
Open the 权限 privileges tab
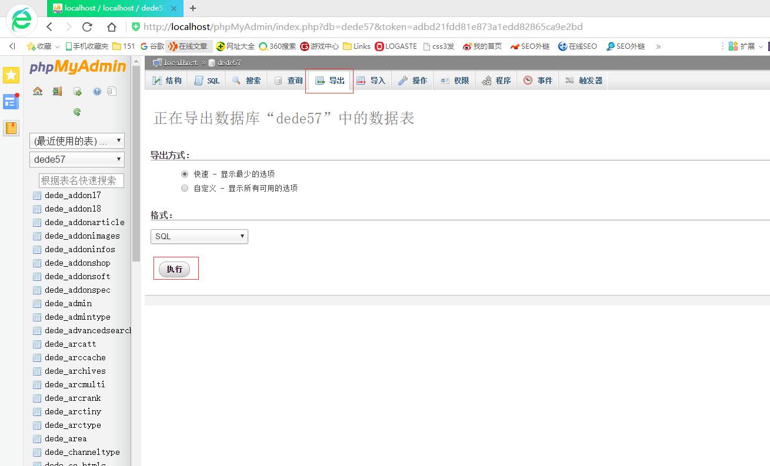[x=455, y=81]
